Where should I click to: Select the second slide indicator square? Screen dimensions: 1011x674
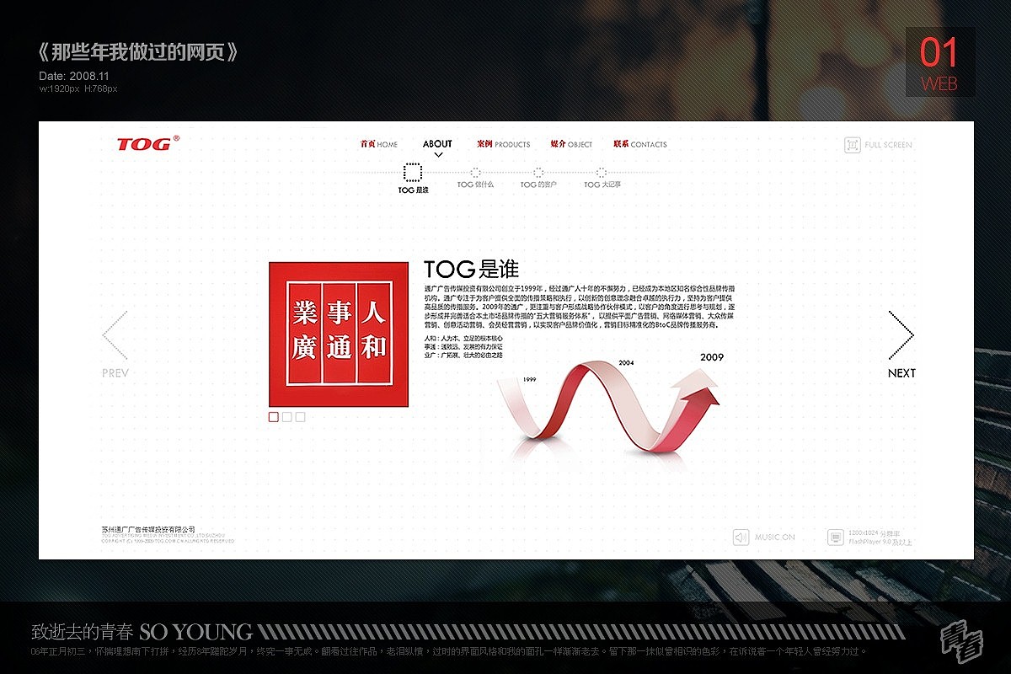coord(287,416)
